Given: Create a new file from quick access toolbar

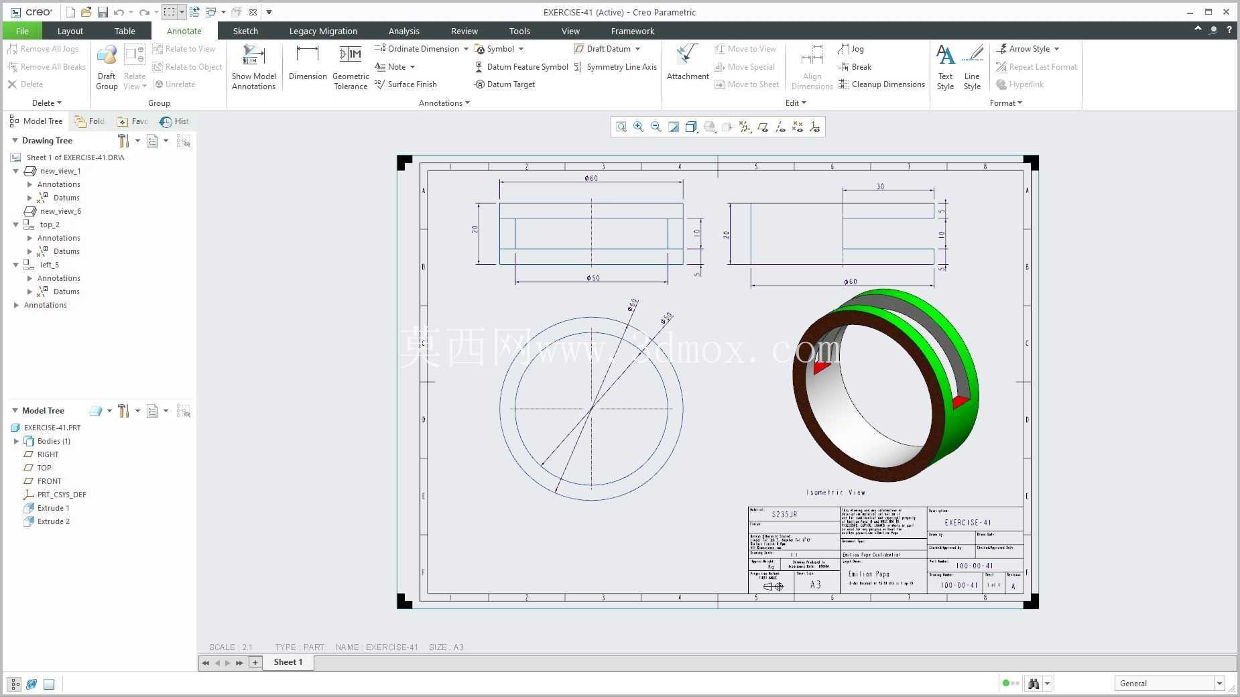Looking at the screenshot, I should (x=70, y=12).
